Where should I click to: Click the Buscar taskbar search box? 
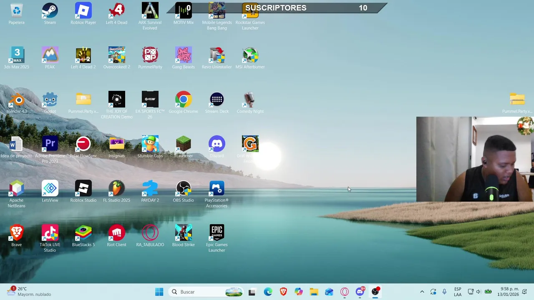click(x=207, y=292)
